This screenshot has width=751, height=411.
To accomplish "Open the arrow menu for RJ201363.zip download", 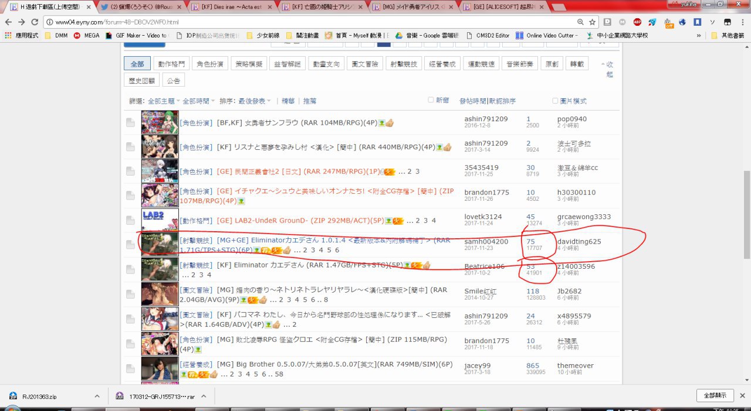I will tap(97, 396).
